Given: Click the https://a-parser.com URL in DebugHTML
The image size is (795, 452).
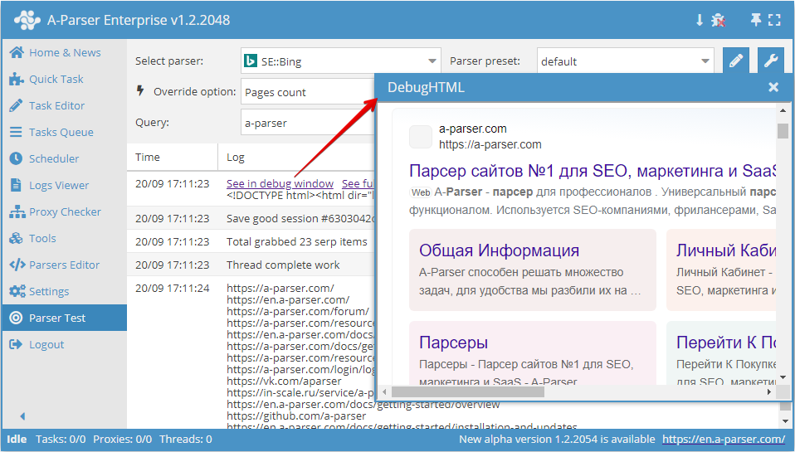Looking at the screenshot, I should (x=490, y=144).
